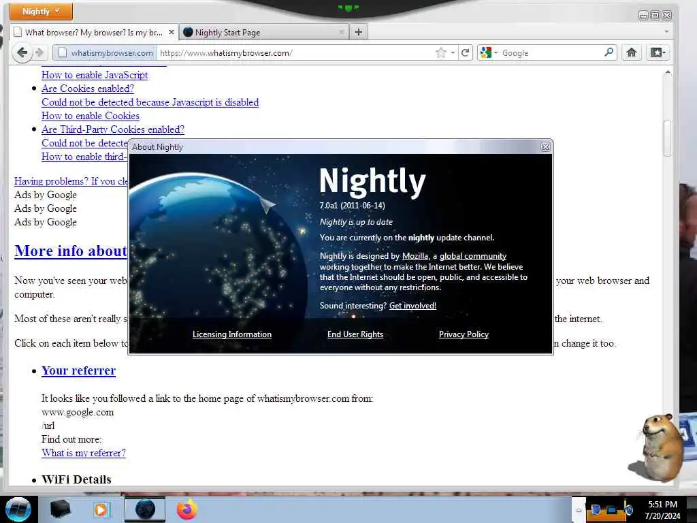Show site identity for whatismybrowser.com

[106, 53]
